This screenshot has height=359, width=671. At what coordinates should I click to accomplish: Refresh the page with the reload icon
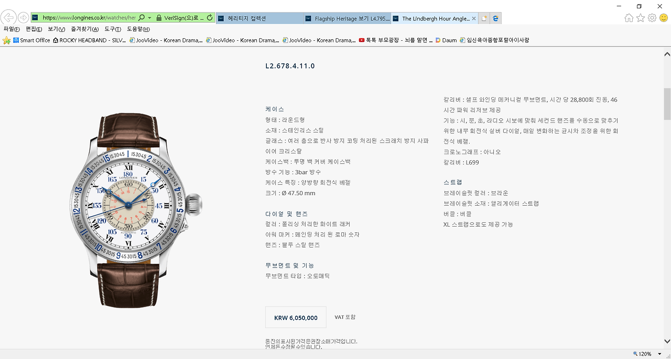[210, 18]
